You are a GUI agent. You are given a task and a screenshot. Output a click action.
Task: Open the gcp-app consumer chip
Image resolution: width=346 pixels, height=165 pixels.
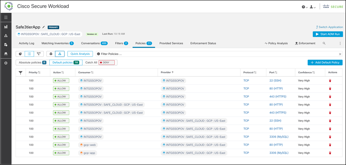click(x=88, y=153)
